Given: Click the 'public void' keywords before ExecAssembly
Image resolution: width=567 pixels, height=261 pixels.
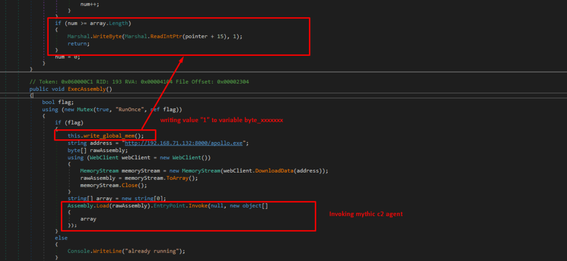Looking at the screenshot, I should click(x=47, y=89).
